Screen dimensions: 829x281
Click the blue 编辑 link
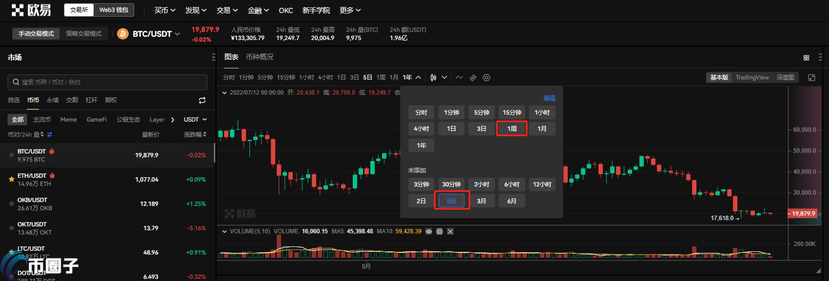549,98
